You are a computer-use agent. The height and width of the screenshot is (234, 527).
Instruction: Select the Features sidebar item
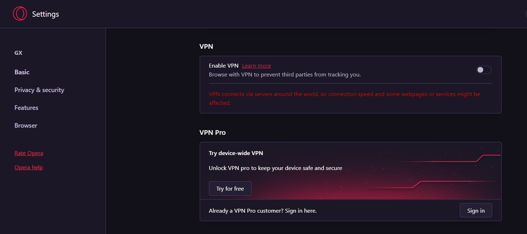click(26, 108)
